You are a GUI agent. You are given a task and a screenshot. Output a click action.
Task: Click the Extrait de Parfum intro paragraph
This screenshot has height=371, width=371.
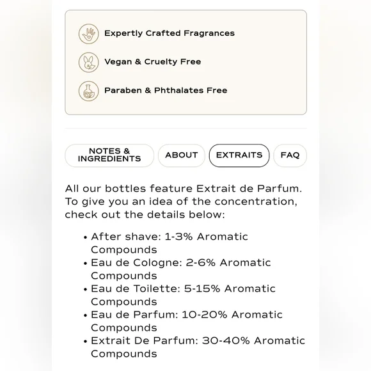click(x=184, y=201)
